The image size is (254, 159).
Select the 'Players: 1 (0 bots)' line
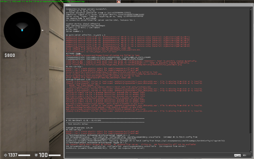click(x=83, y=28)
